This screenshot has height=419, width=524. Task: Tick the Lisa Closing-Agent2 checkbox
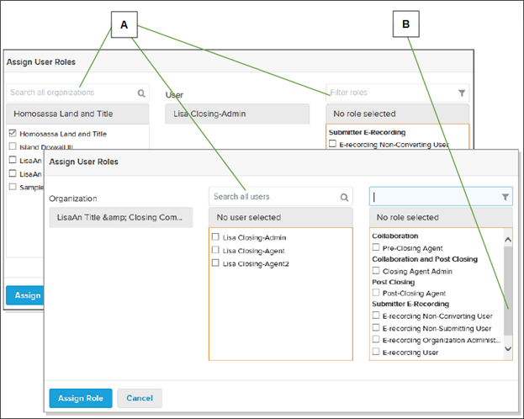tap(216, 263)
